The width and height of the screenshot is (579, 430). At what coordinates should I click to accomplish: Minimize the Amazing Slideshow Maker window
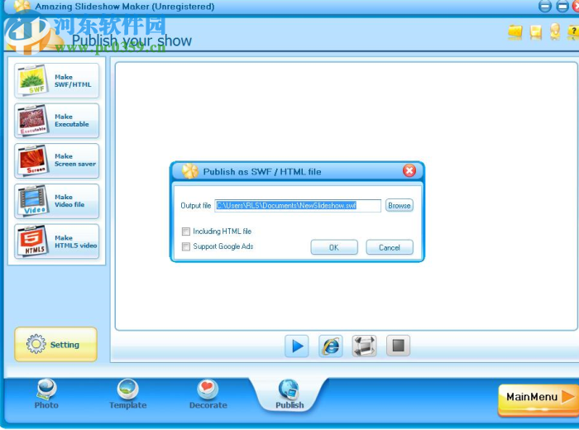[x=545, y=7]
